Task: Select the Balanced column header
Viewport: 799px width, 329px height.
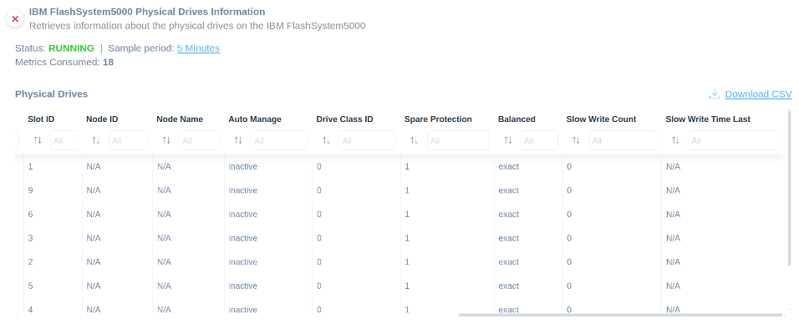Action: (x=517, y=119)
